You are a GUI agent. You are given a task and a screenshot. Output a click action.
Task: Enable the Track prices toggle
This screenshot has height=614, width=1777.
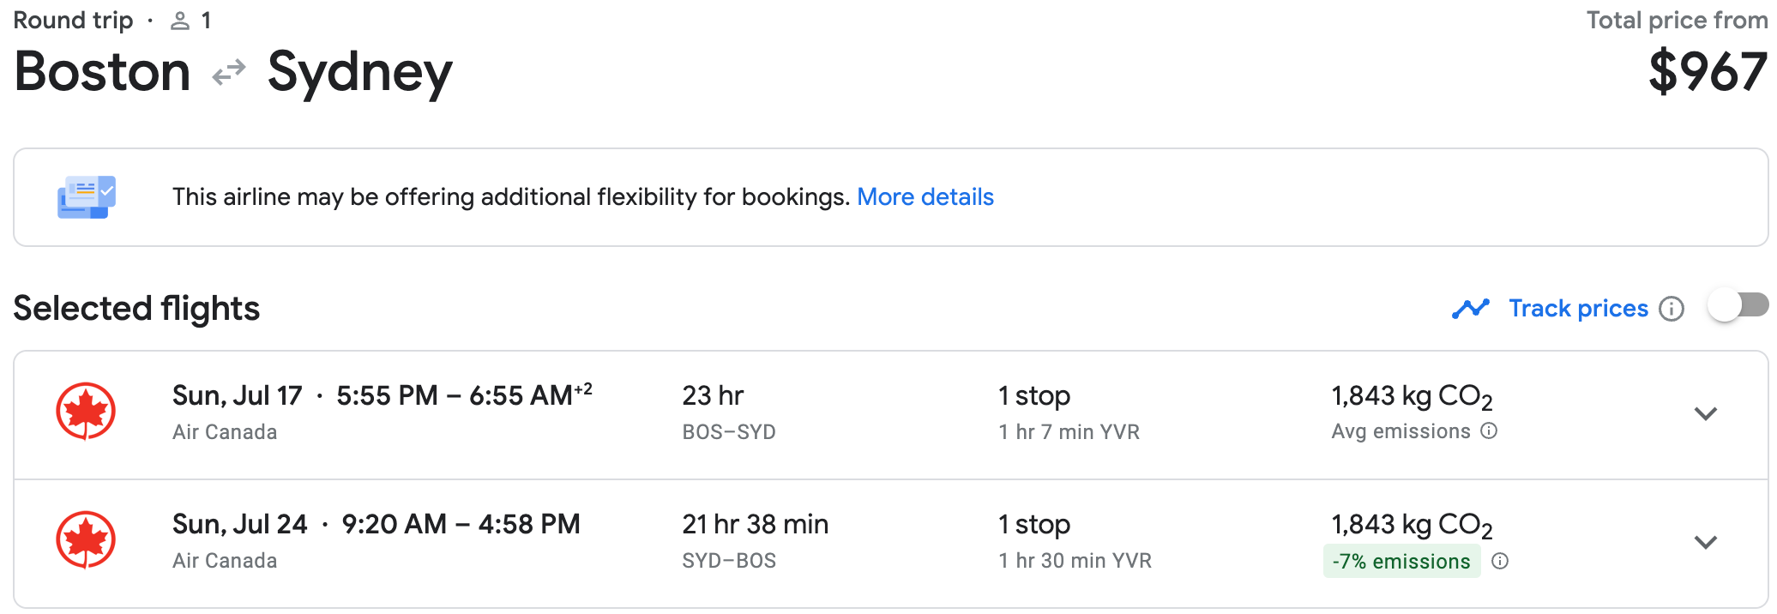point(1738,305)
